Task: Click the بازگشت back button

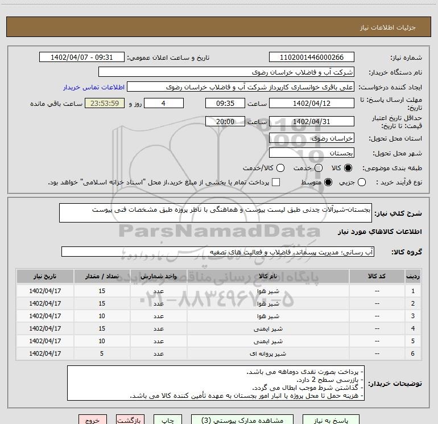Action: click(x=130, y=420)
